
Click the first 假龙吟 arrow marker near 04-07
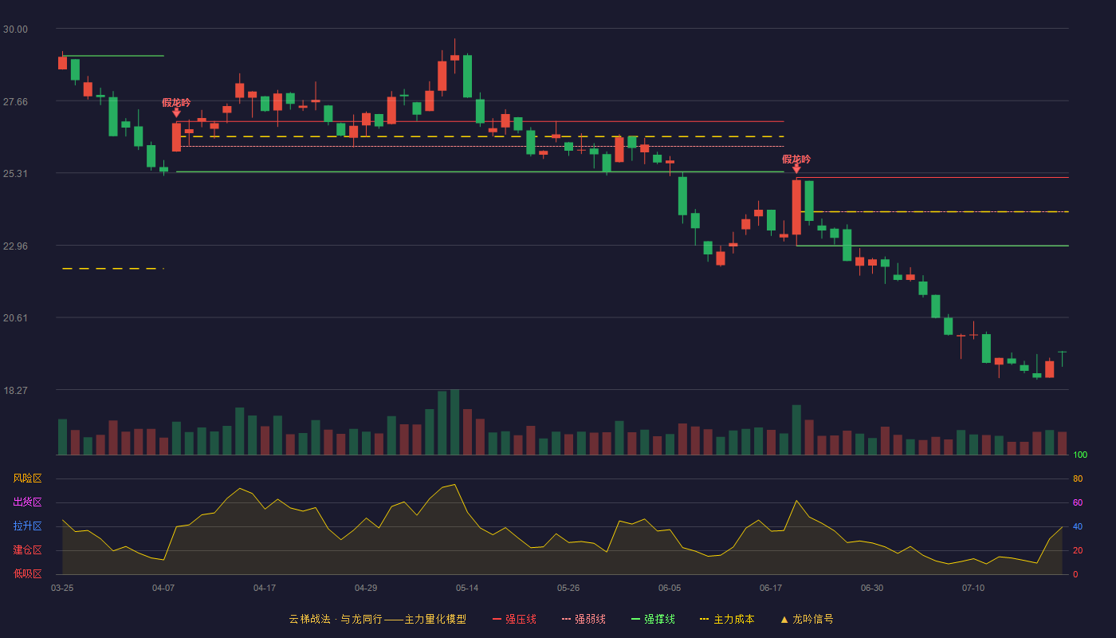click(x=176, y=113)
